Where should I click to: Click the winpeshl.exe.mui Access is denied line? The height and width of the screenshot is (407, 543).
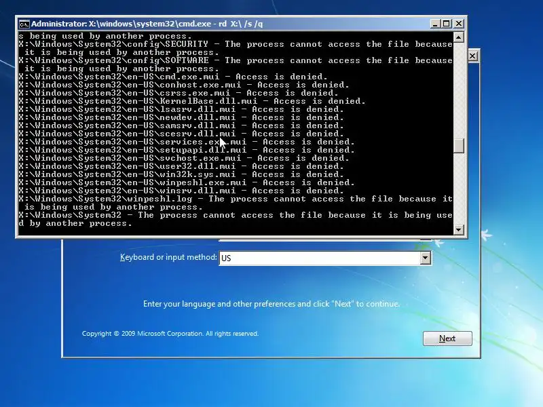tap(187, 182)
